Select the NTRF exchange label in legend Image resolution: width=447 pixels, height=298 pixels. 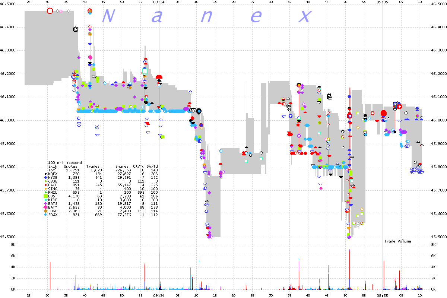click(x=53, y=199)
